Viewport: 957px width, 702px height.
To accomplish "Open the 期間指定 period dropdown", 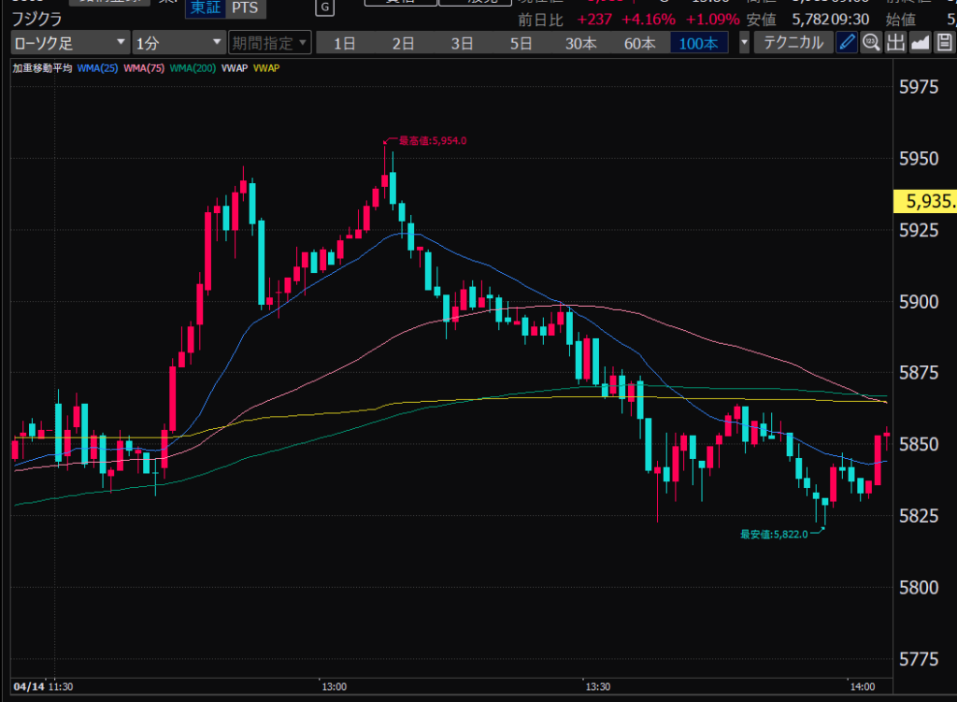I will coord(268,42).
